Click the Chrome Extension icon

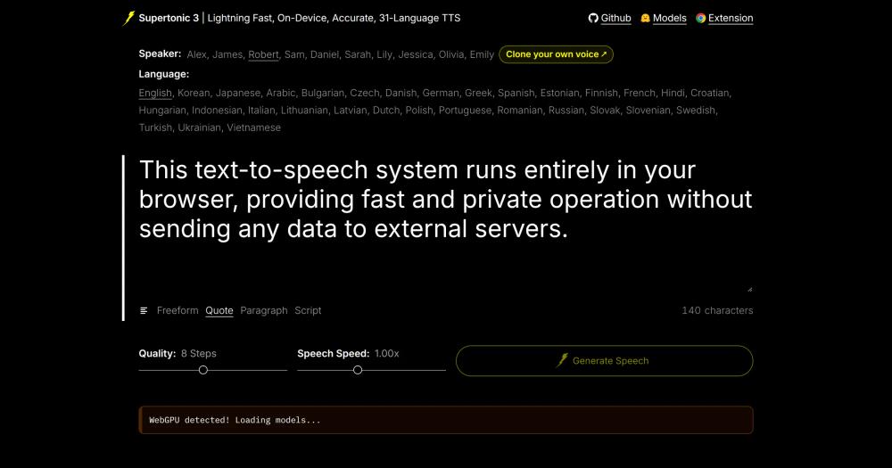click(700, 18)
